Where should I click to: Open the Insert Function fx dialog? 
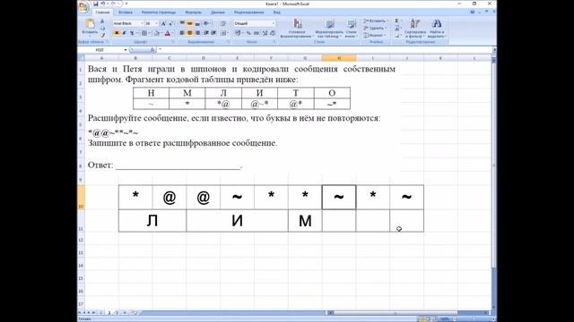152,50
